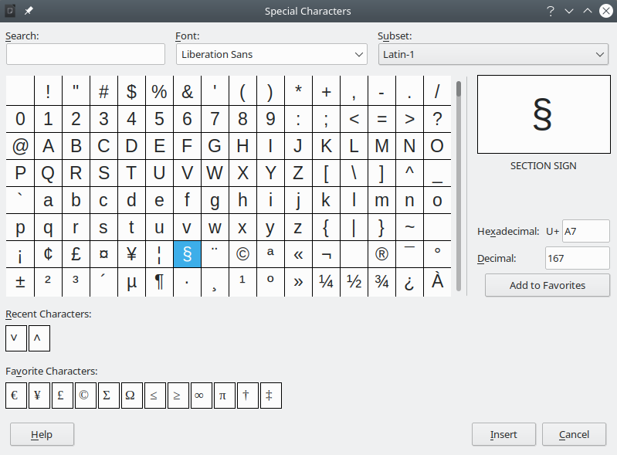Screen dimensions: 617x455
Task: Cancel the Special Characters dialog
Action: [x=574, y=435]
